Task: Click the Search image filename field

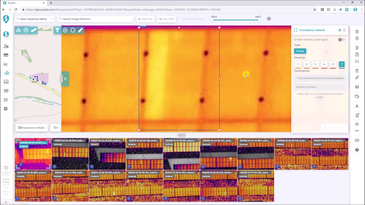Action: (x=95, y=19)
